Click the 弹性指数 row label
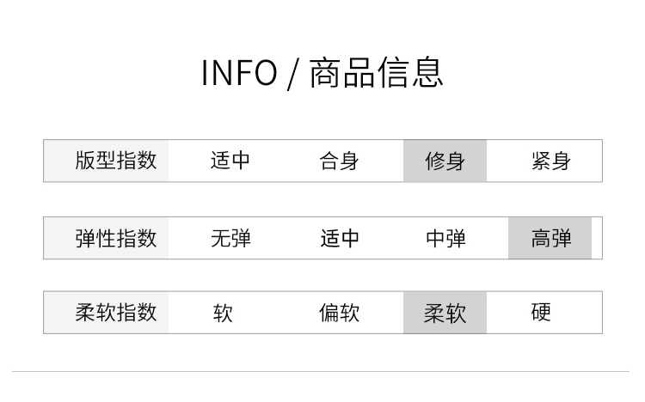Image resolution: width=645 pixels, height=402 pixels. 115,238
